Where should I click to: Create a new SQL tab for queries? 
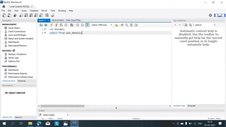pyautogui.click(x=4, y=15)
